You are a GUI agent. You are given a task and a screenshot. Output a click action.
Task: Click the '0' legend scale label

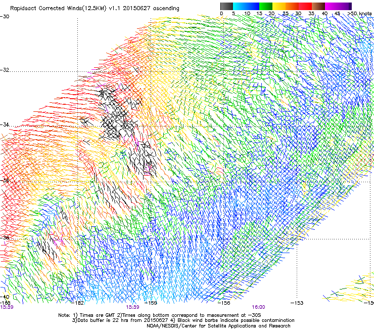coord(221,14)
